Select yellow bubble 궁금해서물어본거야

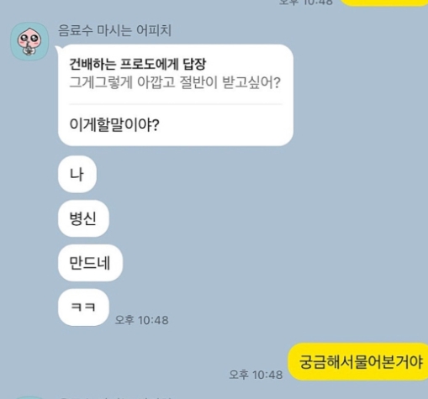(x=358, y=361)
